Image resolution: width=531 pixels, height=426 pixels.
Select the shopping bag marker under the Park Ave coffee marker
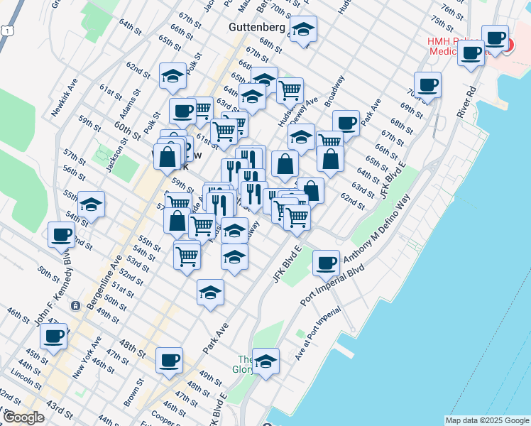[x=331, y=160]
